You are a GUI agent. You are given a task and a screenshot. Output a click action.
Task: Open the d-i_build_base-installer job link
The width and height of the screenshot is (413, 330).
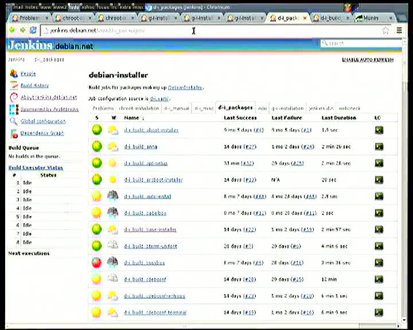click(x=150, y=230)
